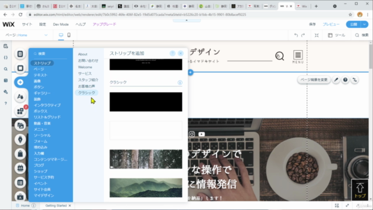
Task: Open the ツール tools menu
Action: tap(337, 35)
